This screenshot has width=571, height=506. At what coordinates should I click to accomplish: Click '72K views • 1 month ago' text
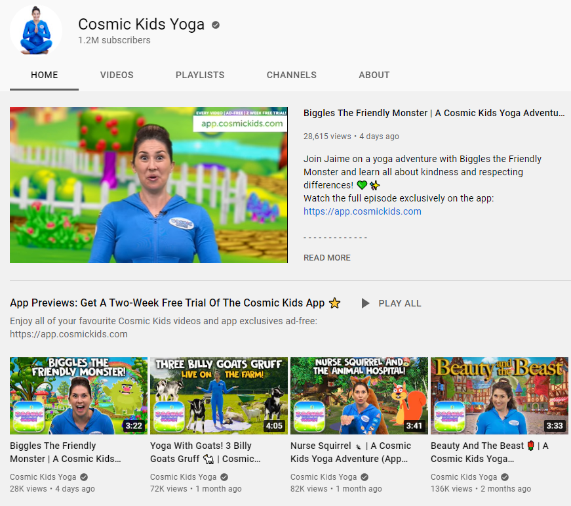196,489
